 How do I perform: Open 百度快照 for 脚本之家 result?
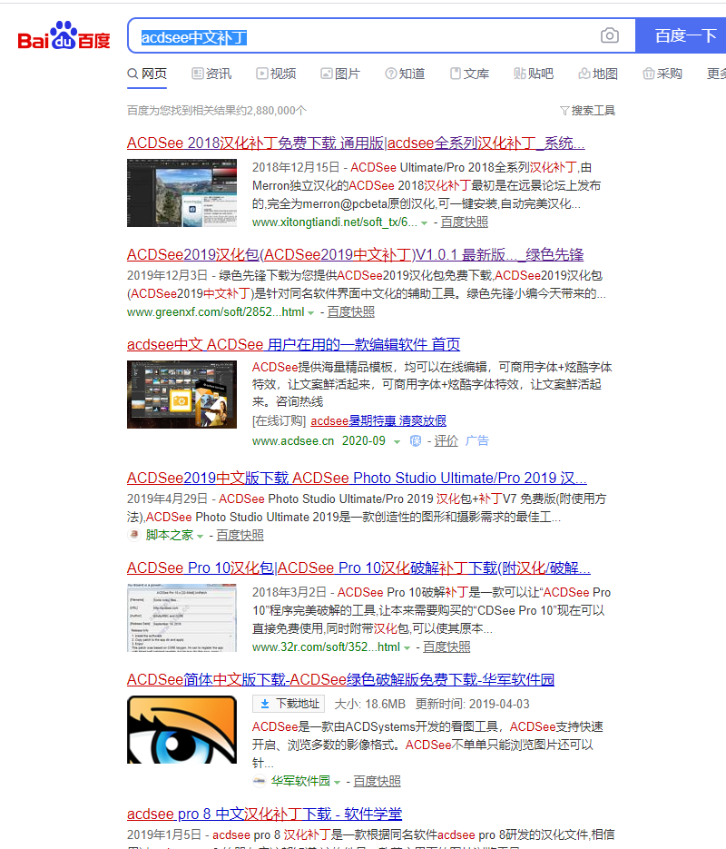tap(240, 535)
